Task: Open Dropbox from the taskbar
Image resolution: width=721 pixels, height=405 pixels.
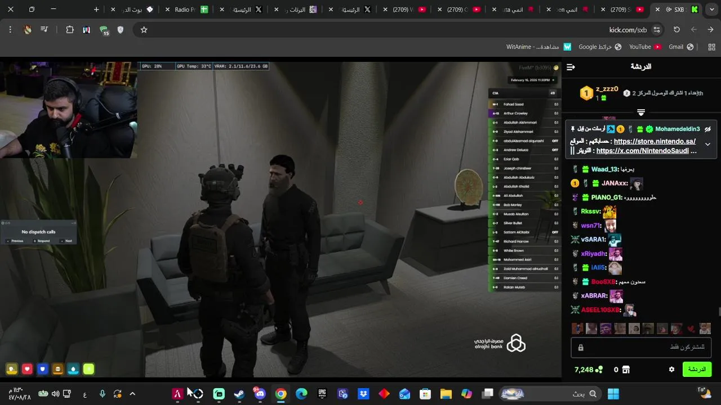Action: click(x=363, y=394)
